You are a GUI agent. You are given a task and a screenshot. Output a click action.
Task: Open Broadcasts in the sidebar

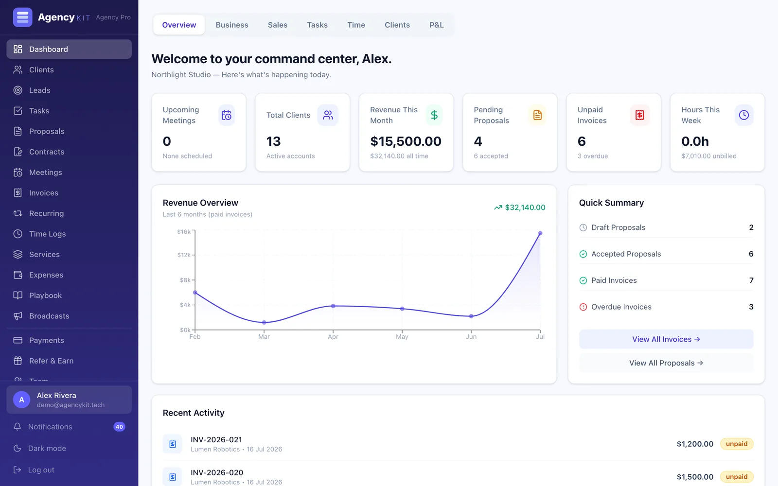click(x=69, y=316)
